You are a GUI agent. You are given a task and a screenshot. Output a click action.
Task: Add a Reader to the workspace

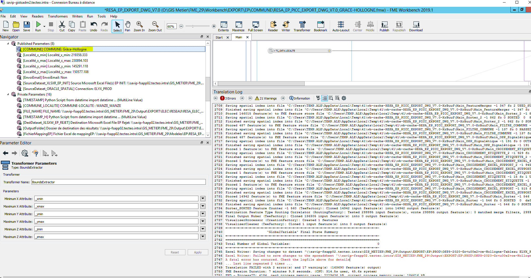[x=273, y=26]
